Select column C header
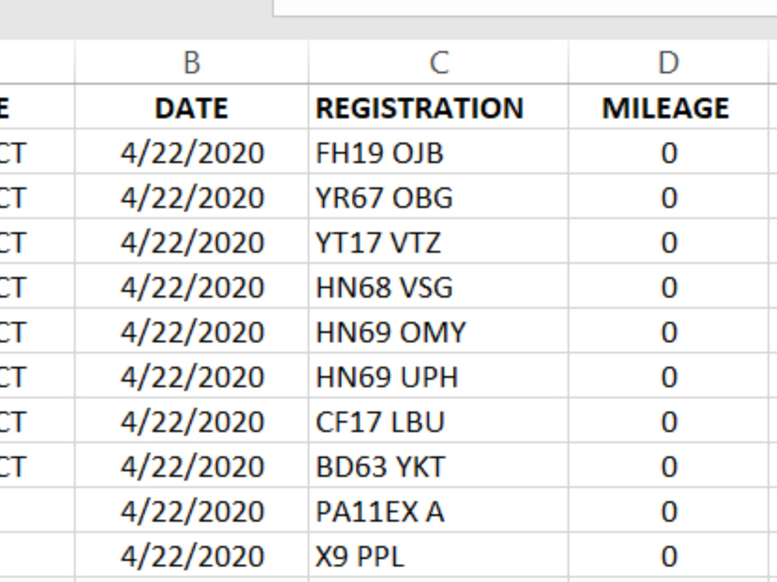This screenshot has height=582, width=777. coord(438,62)
